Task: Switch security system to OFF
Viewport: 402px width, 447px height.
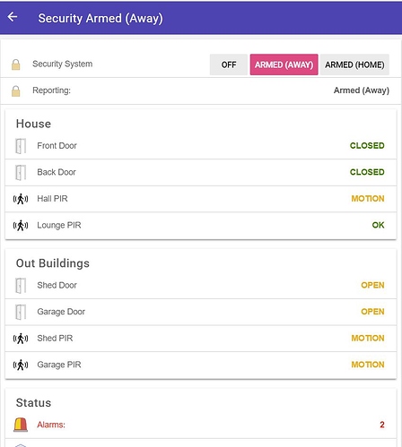Action: click(x=229, y=64)
